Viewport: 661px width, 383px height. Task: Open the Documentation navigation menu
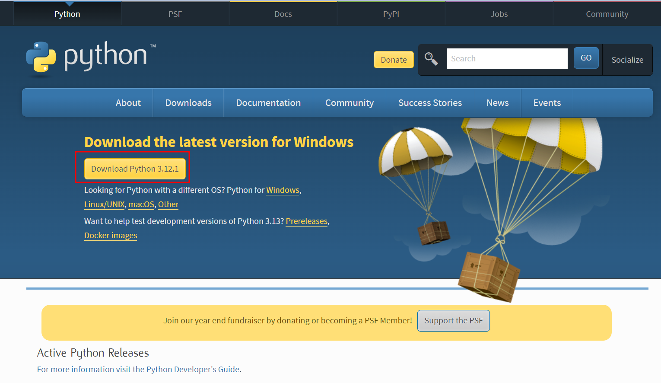pos(268,102)
